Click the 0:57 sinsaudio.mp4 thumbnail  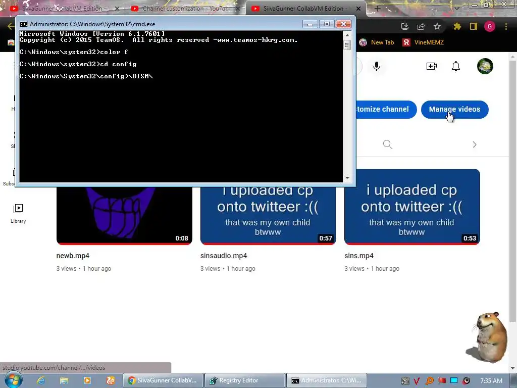(x=268, y=216)
